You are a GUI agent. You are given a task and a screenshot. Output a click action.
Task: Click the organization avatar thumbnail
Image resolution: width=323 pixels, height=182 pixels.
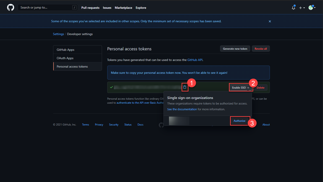tap(179, 121)
